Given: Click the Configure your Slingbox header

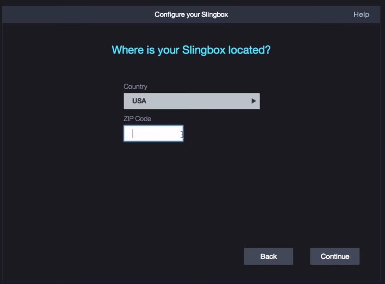Looking at the screenshot, I should click(x=191, y=14).
